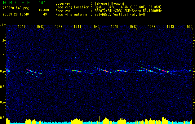Click the HROFFT title text
Image resolution: width=195 pixels, height=124 pixels.
[19, 2]
